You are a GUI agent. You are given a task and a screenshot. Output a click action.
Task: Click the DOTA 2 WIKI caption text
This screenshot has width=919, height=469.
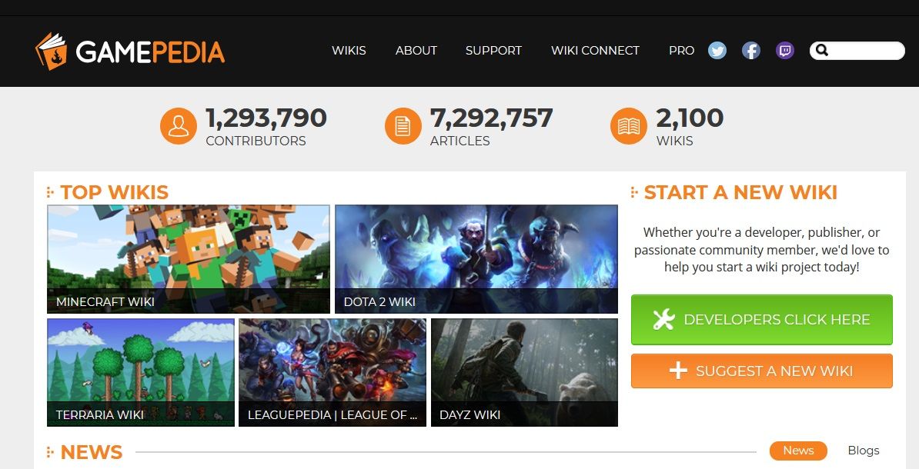pos(379,301)
